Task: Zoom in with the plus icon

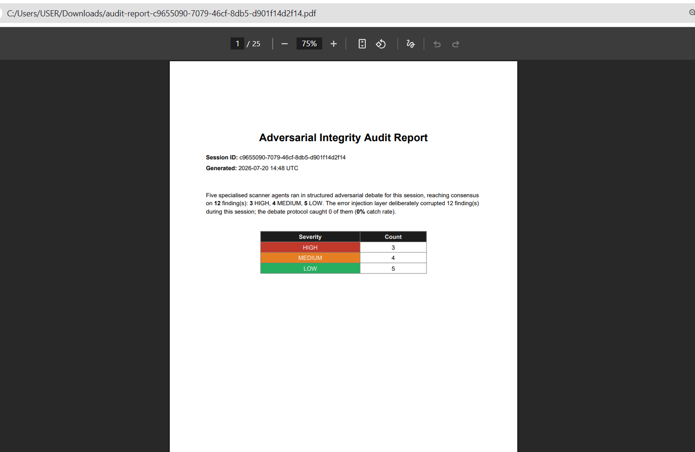Action: pyautogui.click(x=333, y=44)
